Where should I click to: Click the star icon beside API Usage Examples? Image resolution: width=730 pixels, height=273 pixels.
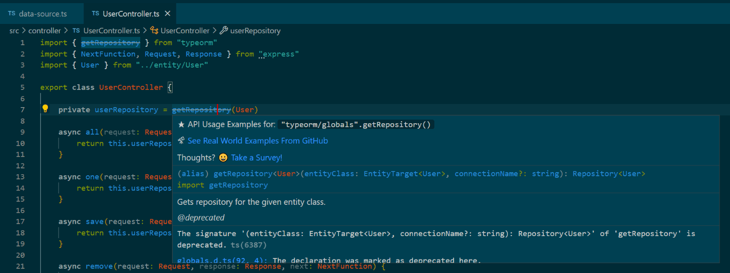[181, 125]
